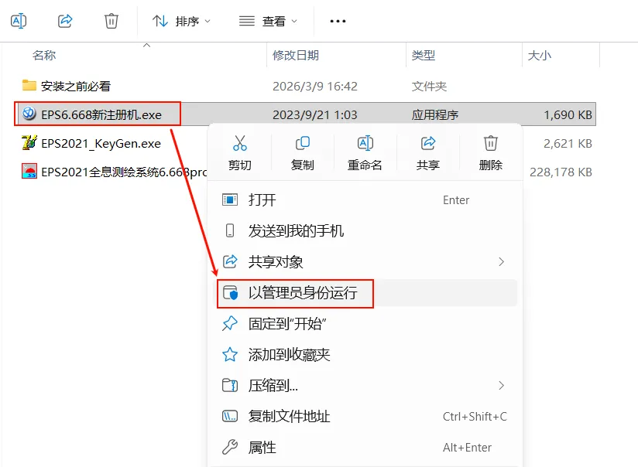
Task: Click the share icon in the top toolbar
Action: [65, 21]
